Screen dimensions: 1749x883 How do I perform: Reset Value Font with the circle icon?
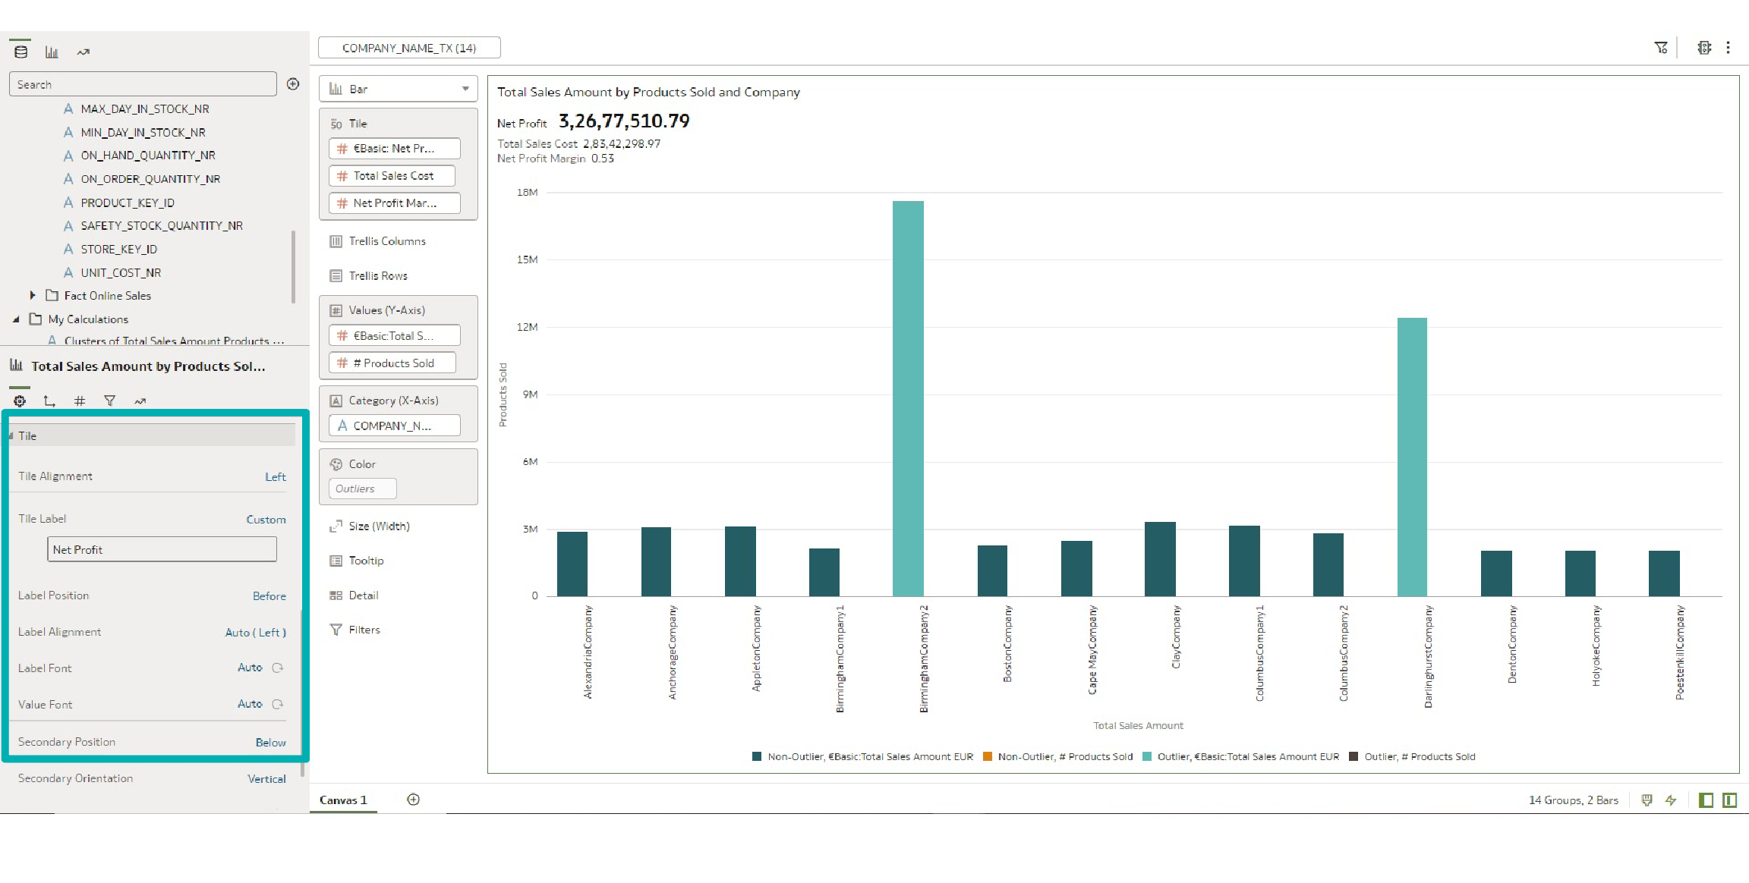[x=278, y=704]
